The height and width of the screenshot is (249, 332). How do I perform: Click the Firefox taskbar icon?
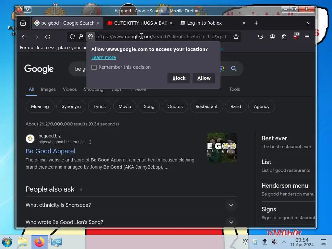coord(39,242)
